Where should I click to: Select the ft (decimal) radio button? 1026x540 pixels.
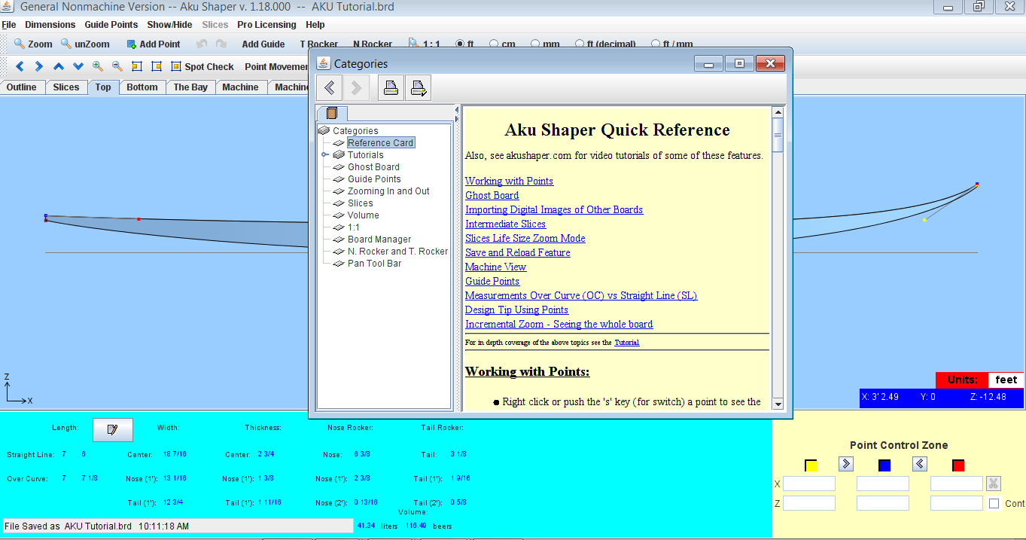(x=580, y=44)
